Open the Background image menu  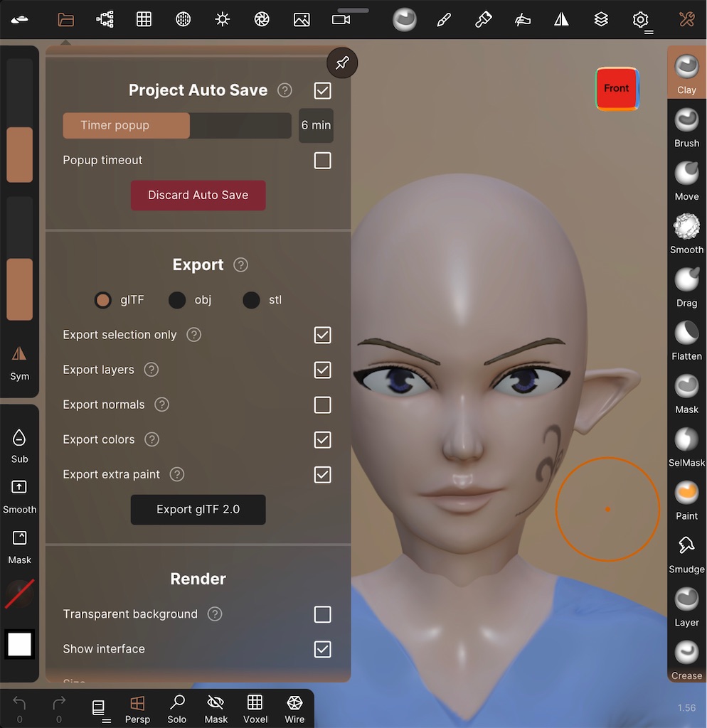tap(302, 19)
